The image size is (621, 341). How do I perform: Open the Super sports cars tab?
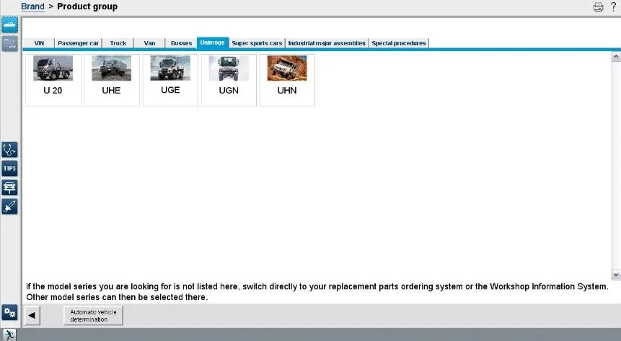(x=257, y=43)
